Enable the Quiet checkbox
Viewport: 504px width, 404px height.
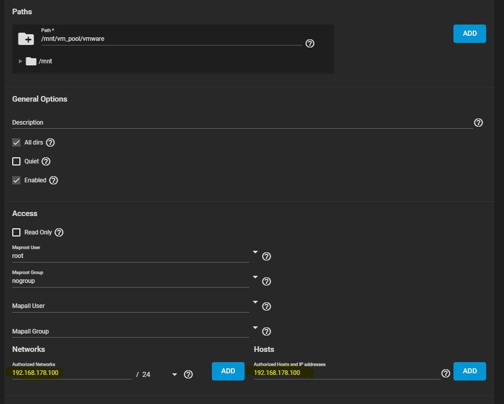16,161
